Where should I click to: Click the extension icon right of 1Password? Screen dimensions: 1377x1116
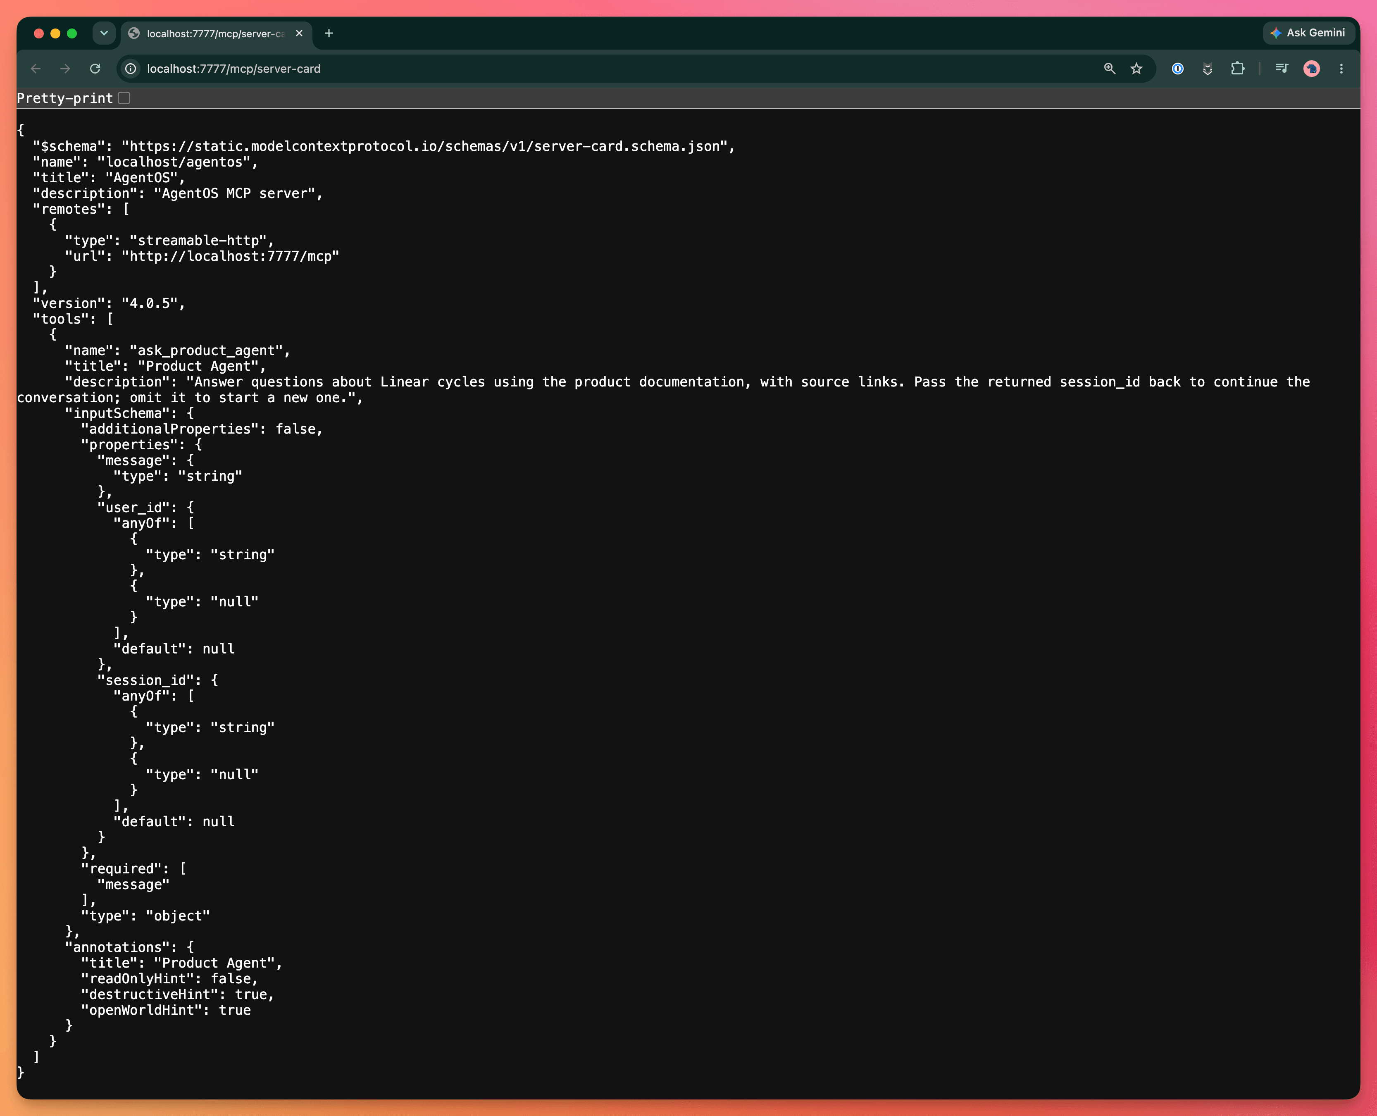pyautogui.click(x=1208, y=69)
